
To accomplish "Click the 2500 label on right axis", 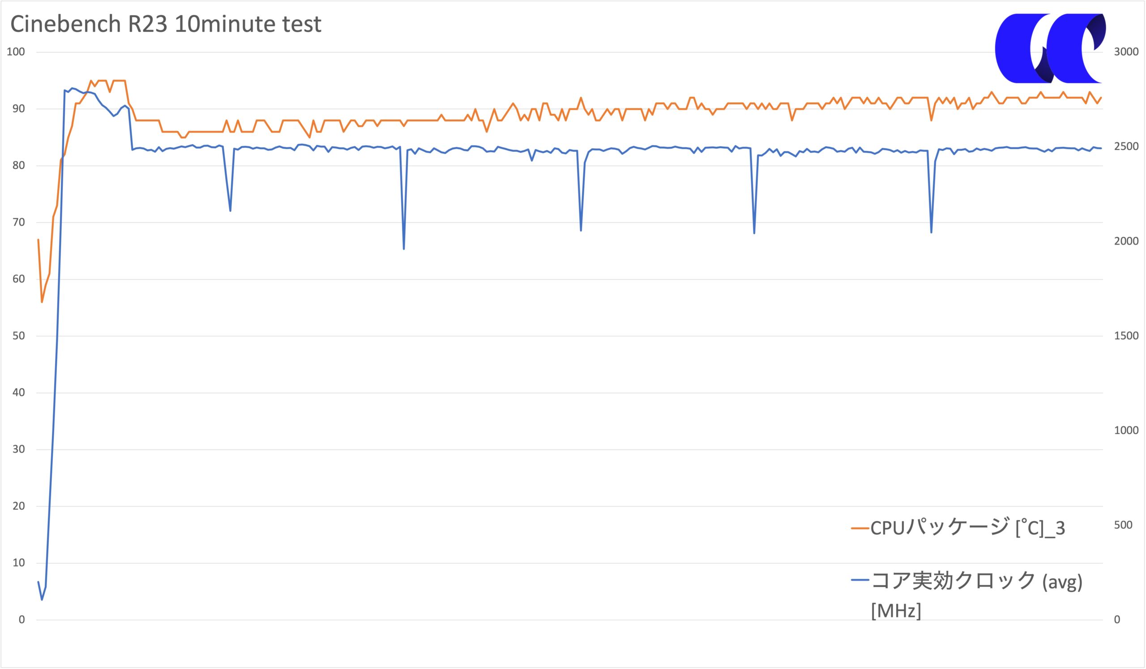I will pyautogui.click(x=1126, y=146).
